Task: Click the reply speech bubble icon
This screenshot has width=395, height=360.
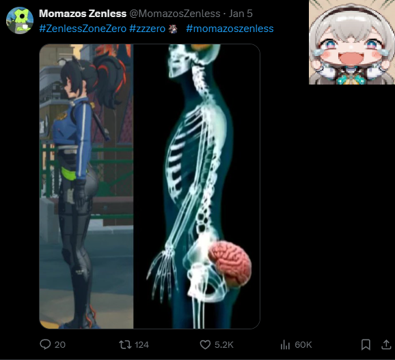Action: coord(45,344)
